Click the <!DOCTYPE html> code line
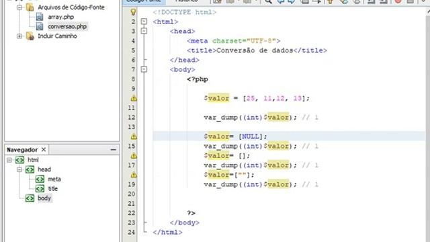 pos(185,12)
